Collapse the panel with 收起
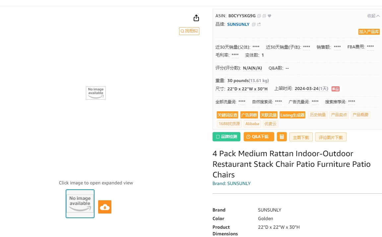The width and height of the screenshot is (382, 237). click(x=373, y=16)
